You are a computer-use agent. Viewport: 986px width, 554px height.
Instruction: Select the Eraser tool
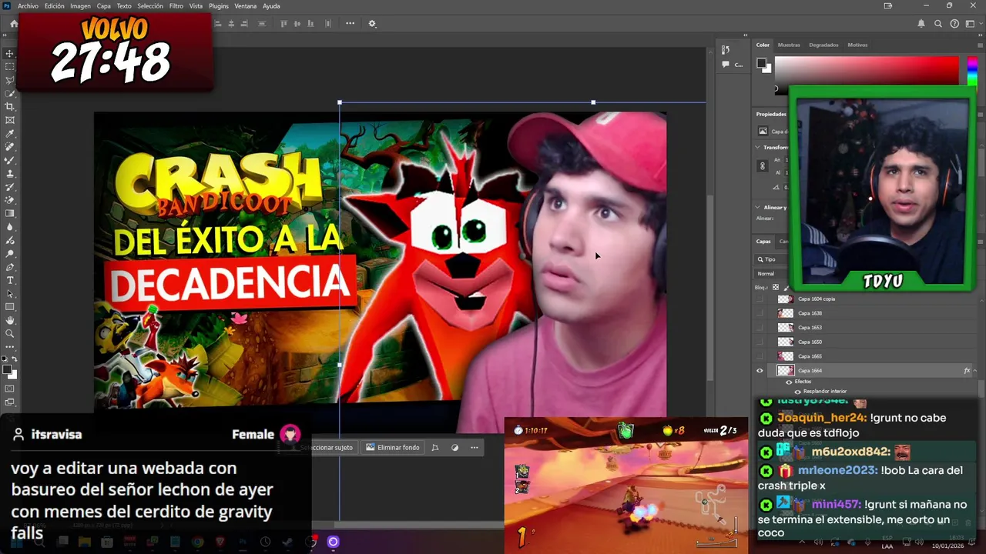pyautogui.click(x=10, y=200)
